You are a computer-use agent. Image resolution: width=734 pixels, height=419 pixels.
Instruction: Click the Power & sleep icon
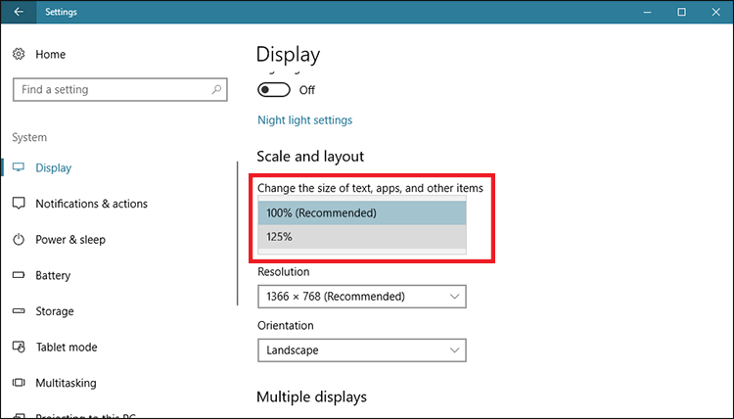point(19,240)
